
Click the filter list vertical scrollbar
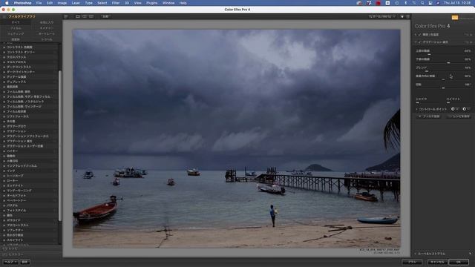pos(60,145)
